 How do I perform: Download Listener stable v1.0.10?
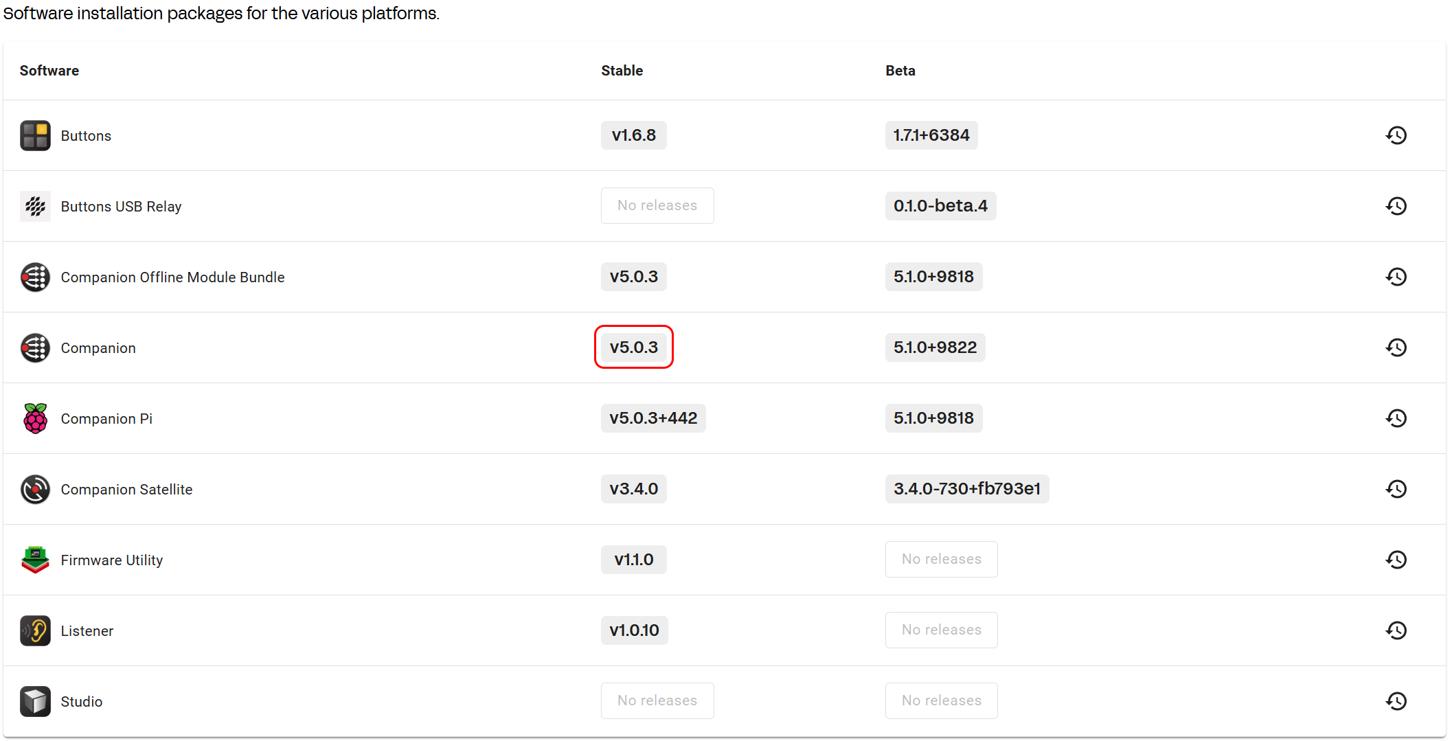click(x=635, y=630)
